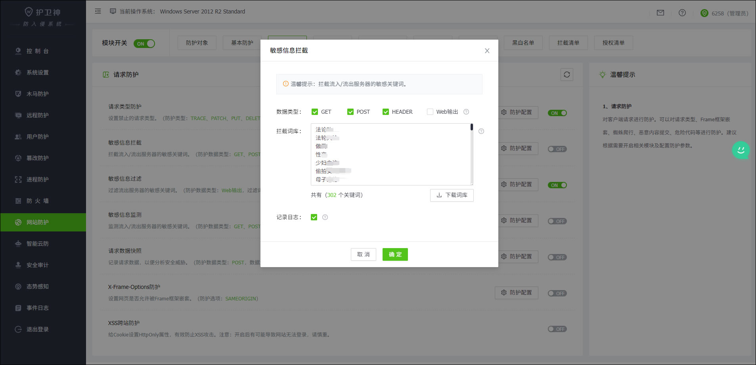756x365 pixels.
Task: Toggle the 记录日志 checkbox
Action: (x=314, y=217)
